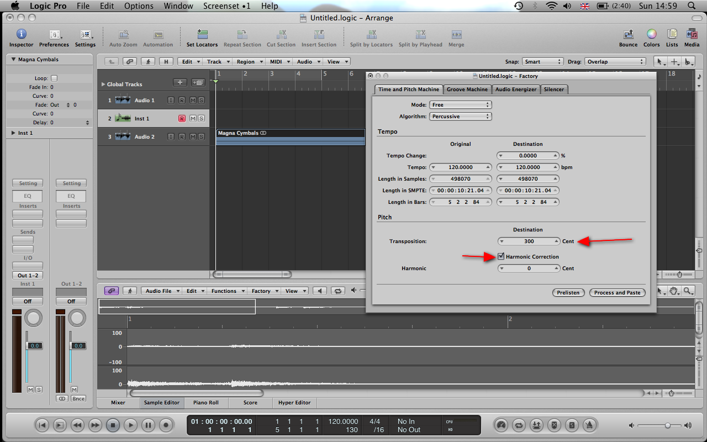This screenshot has width=707, height=442.
Task: Add a new track with plus button
Action: click(180, 82)
